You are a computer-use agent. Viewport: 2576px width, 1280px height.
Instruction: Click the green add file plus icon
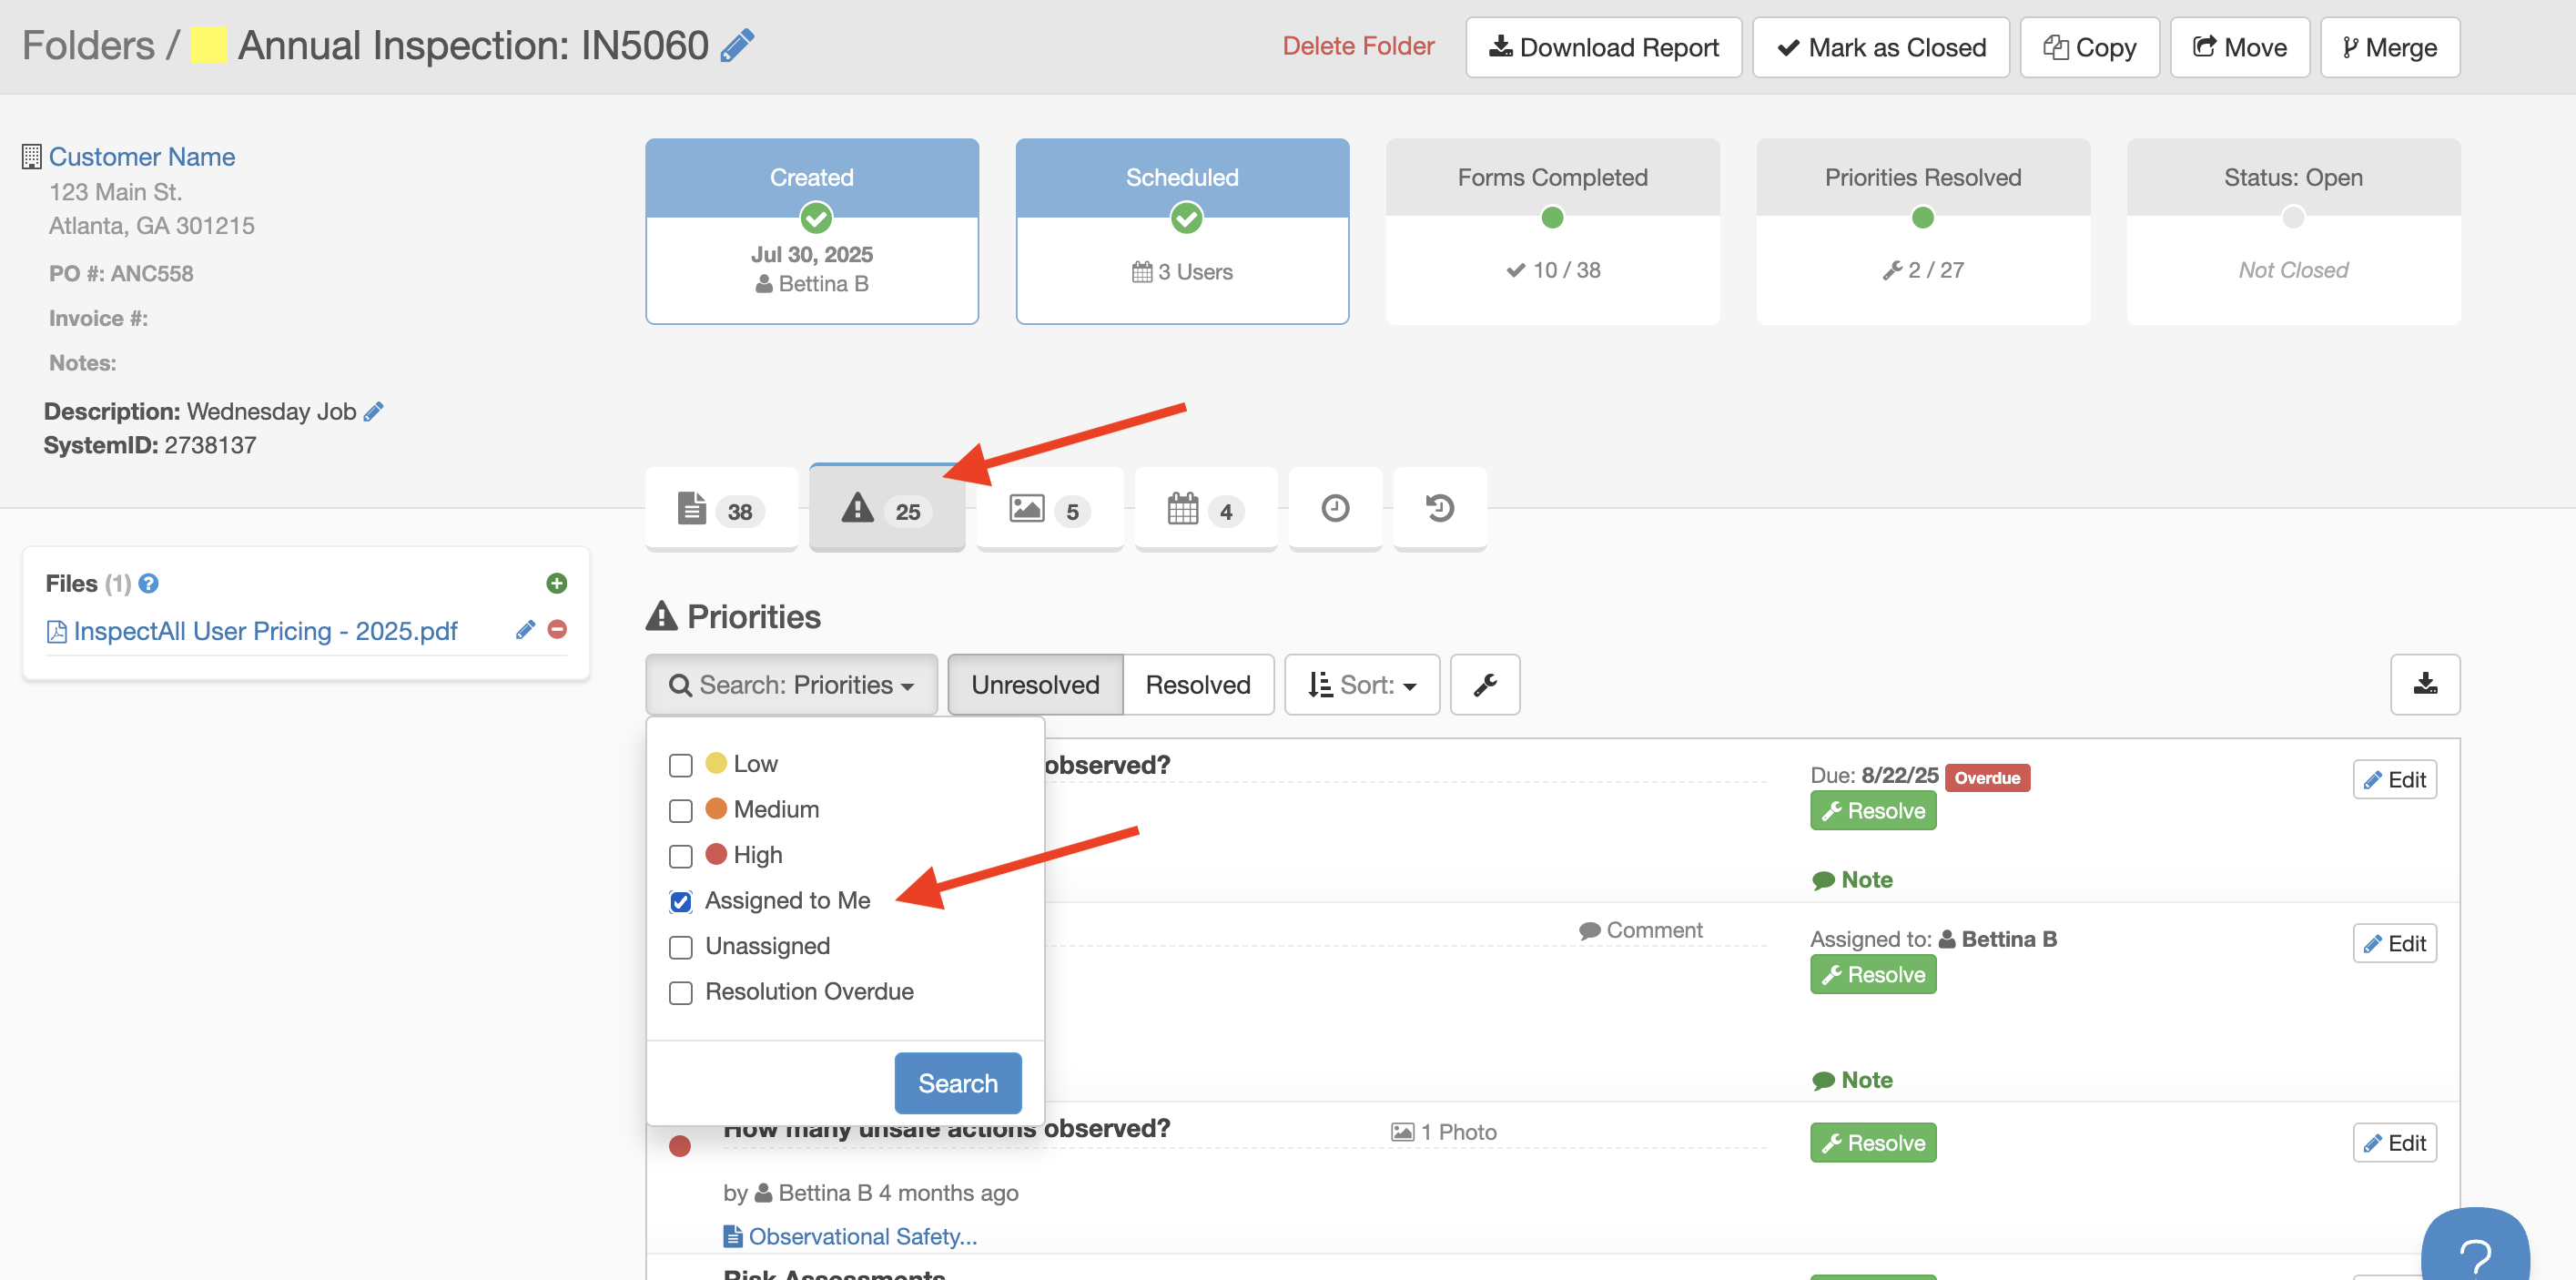pyautogui.click(x=557, y=583)
